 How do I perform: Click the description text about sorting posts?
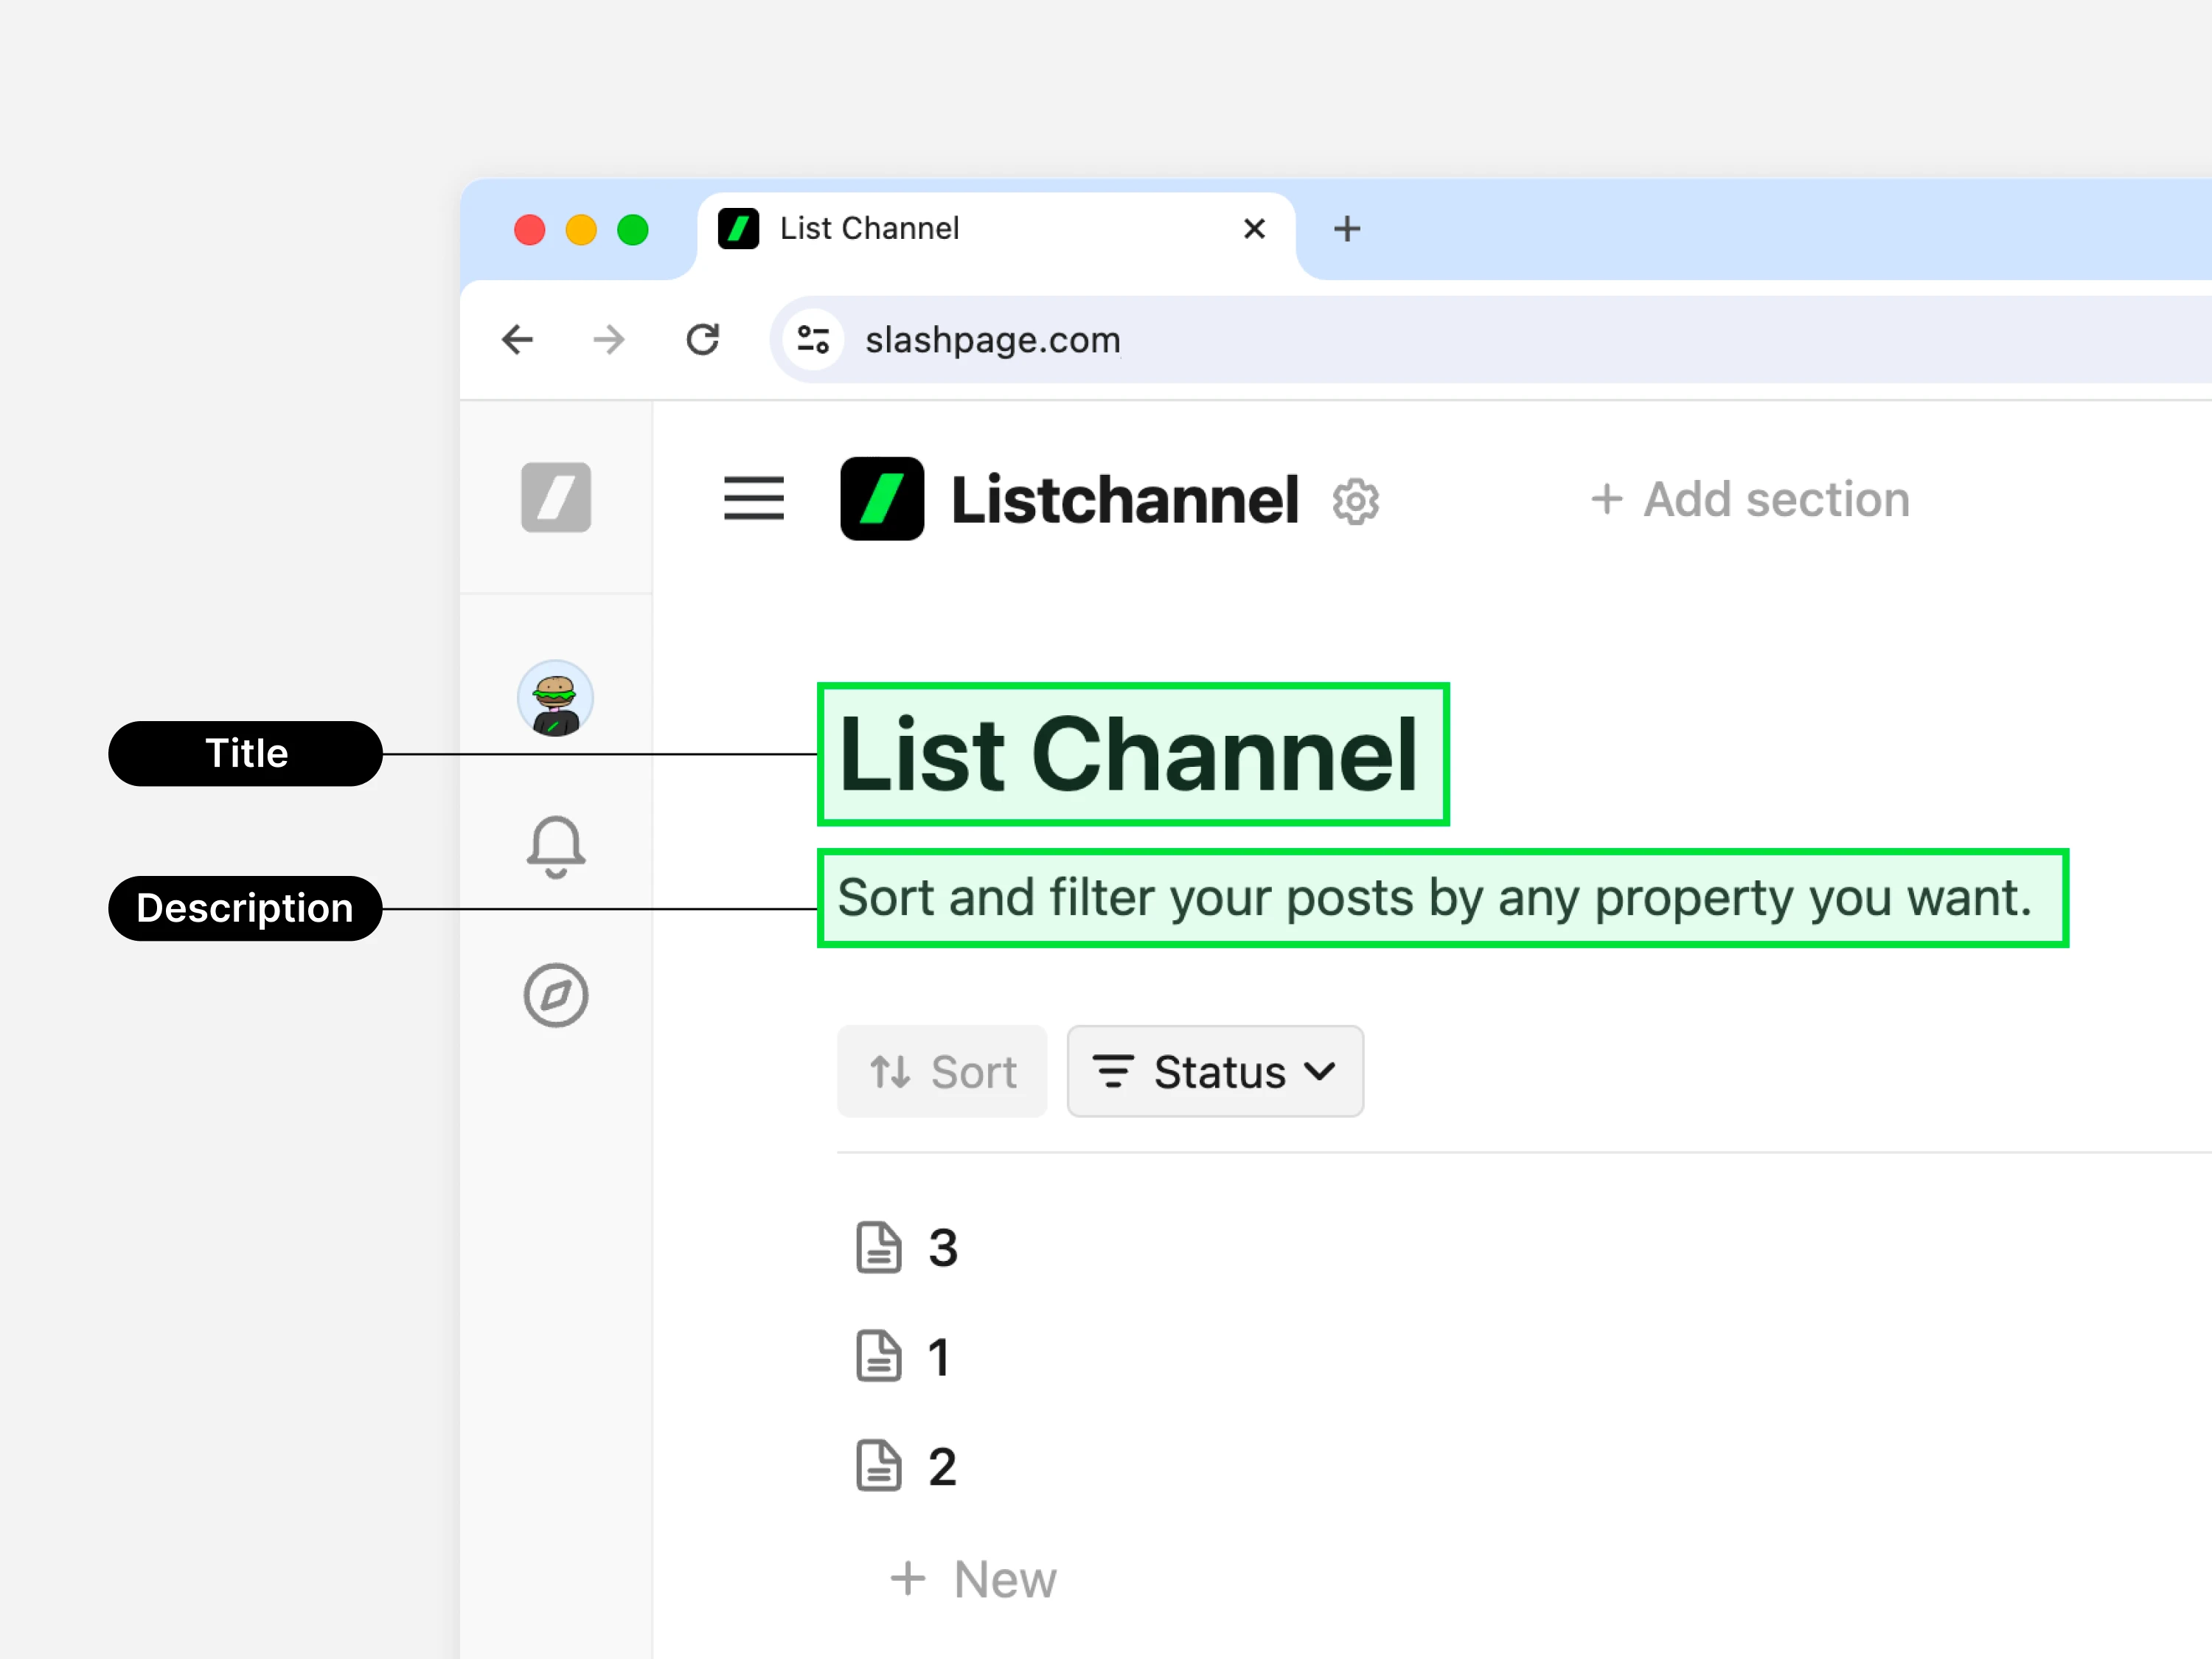point(1435,898)
